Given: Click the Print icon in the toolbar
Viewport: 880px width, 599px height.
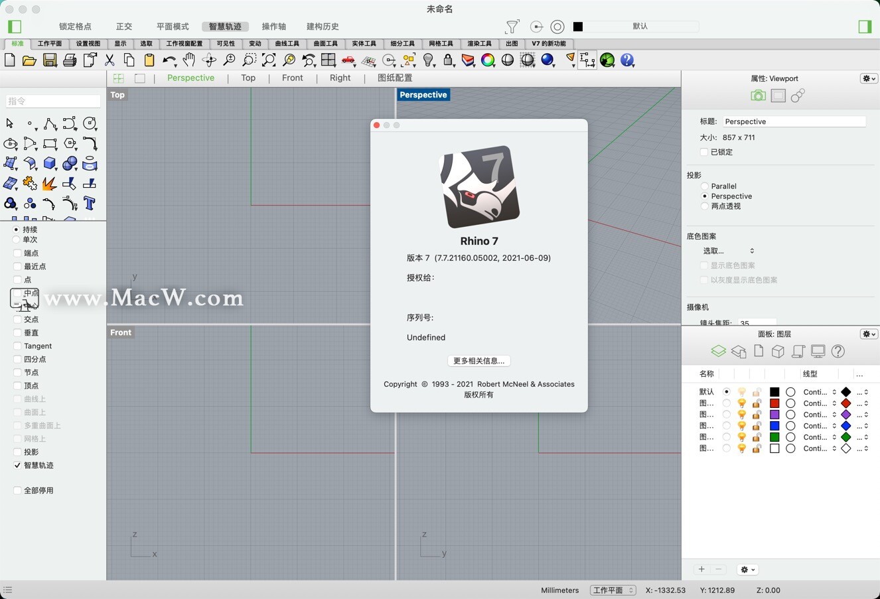Looking at the screenshot, I should click(70, 60).
